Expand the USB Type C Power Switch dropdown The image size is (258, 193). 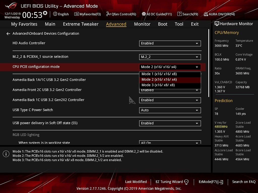tap(170, 110)
